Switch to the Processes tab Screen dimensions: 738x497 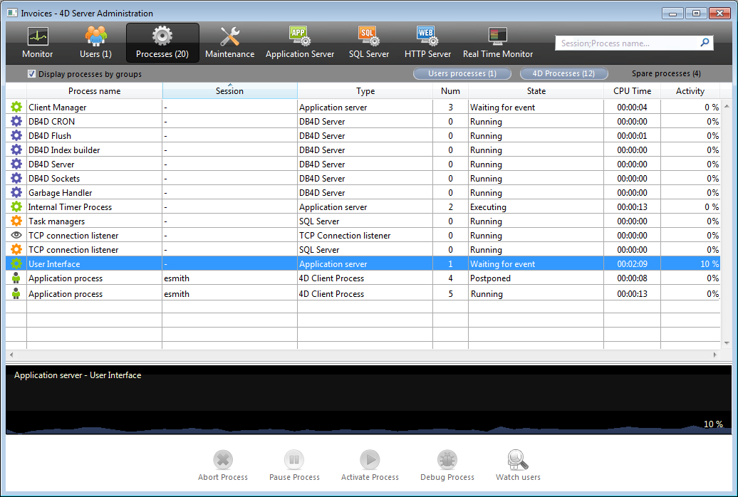pyautogui.click(x=162, y=42)
